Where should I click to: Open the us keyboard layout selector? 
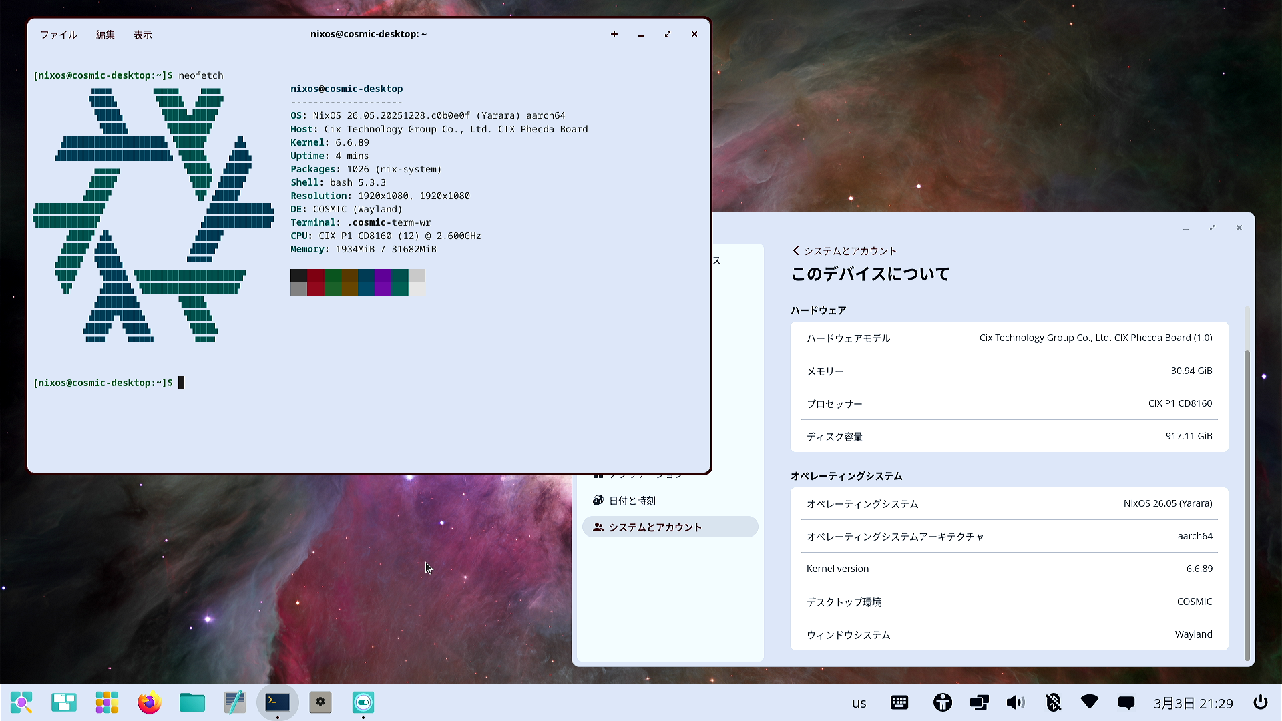pyautogui.click(x=859, y=703)
